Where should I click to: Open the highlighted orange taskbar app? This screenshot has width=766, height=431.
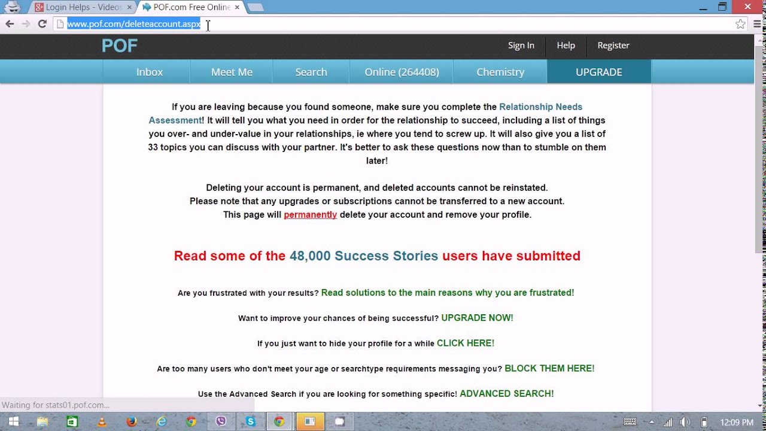[309, 421]
